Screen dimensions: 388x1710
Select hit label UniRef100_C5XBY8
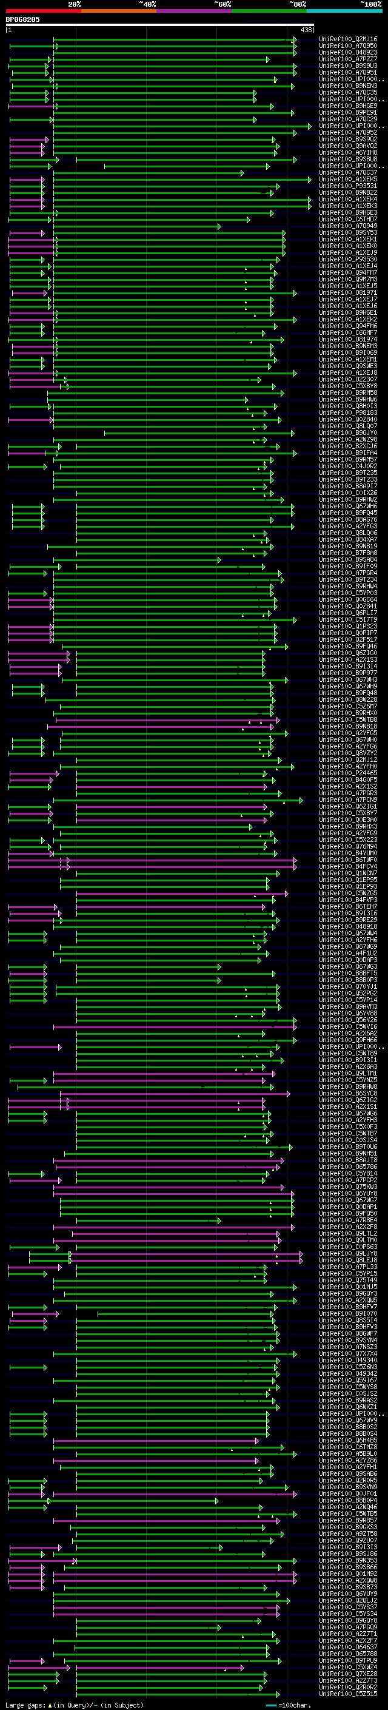(348, 386)
